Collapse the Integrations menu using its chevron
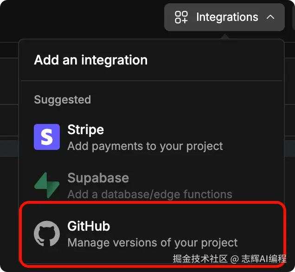 pos(270,17)
